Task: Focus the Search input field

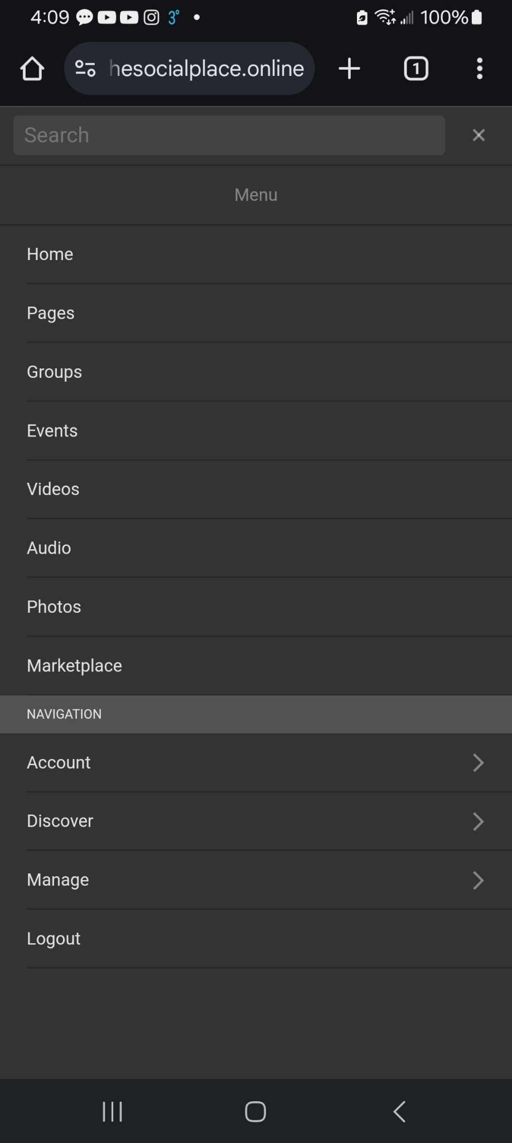Action: click(229, 135)
